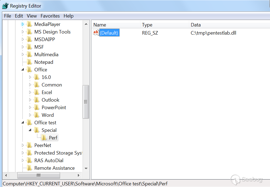Click the MediaPlayer folder icon
The image size is (270, 187).
pos(29,24)
